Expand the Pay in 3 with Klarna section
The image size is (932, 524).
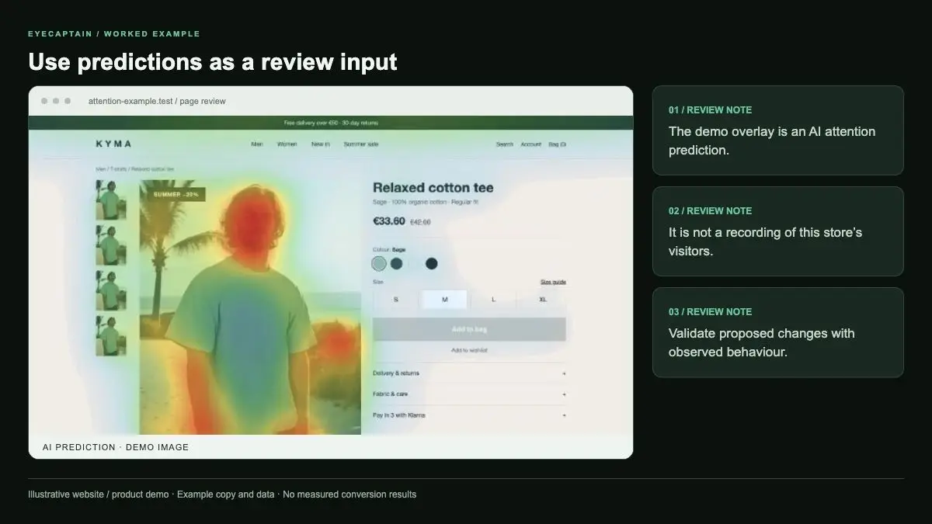(x=469, y=415)
